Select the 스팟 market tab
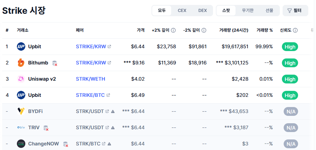This screenshot has height=150, width=316. pyautogui.click(x=226, y=11)
